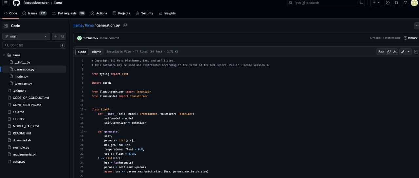Viewport: 419px width, 178px height.
Task: Open the Pull requests tab
Action: click(69, 13)
